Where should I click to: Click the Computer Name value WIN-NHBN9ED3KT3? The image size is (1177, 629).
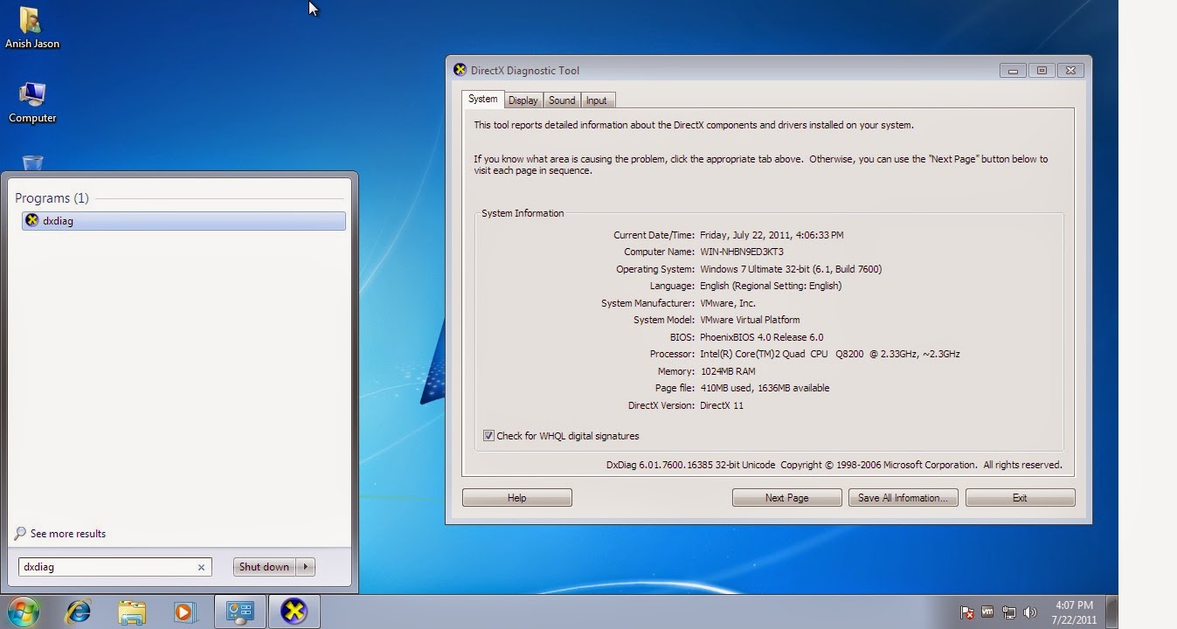point(742,252)
